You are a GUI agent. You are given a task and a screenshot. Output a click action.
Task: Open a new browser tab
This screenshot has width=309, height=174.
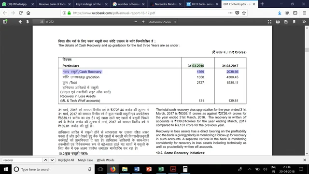point(262,4)
